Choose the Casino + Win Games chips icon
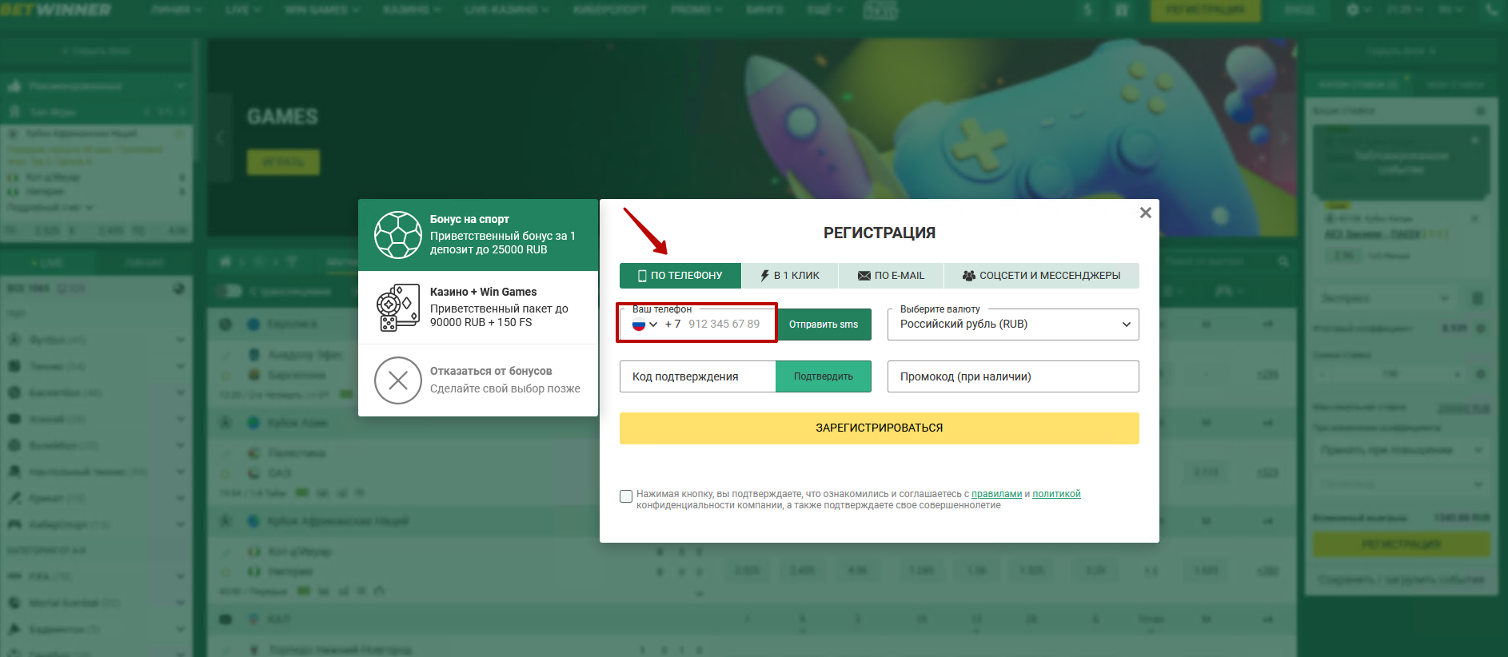The image size is (1508, 657). tap(397, 308)
